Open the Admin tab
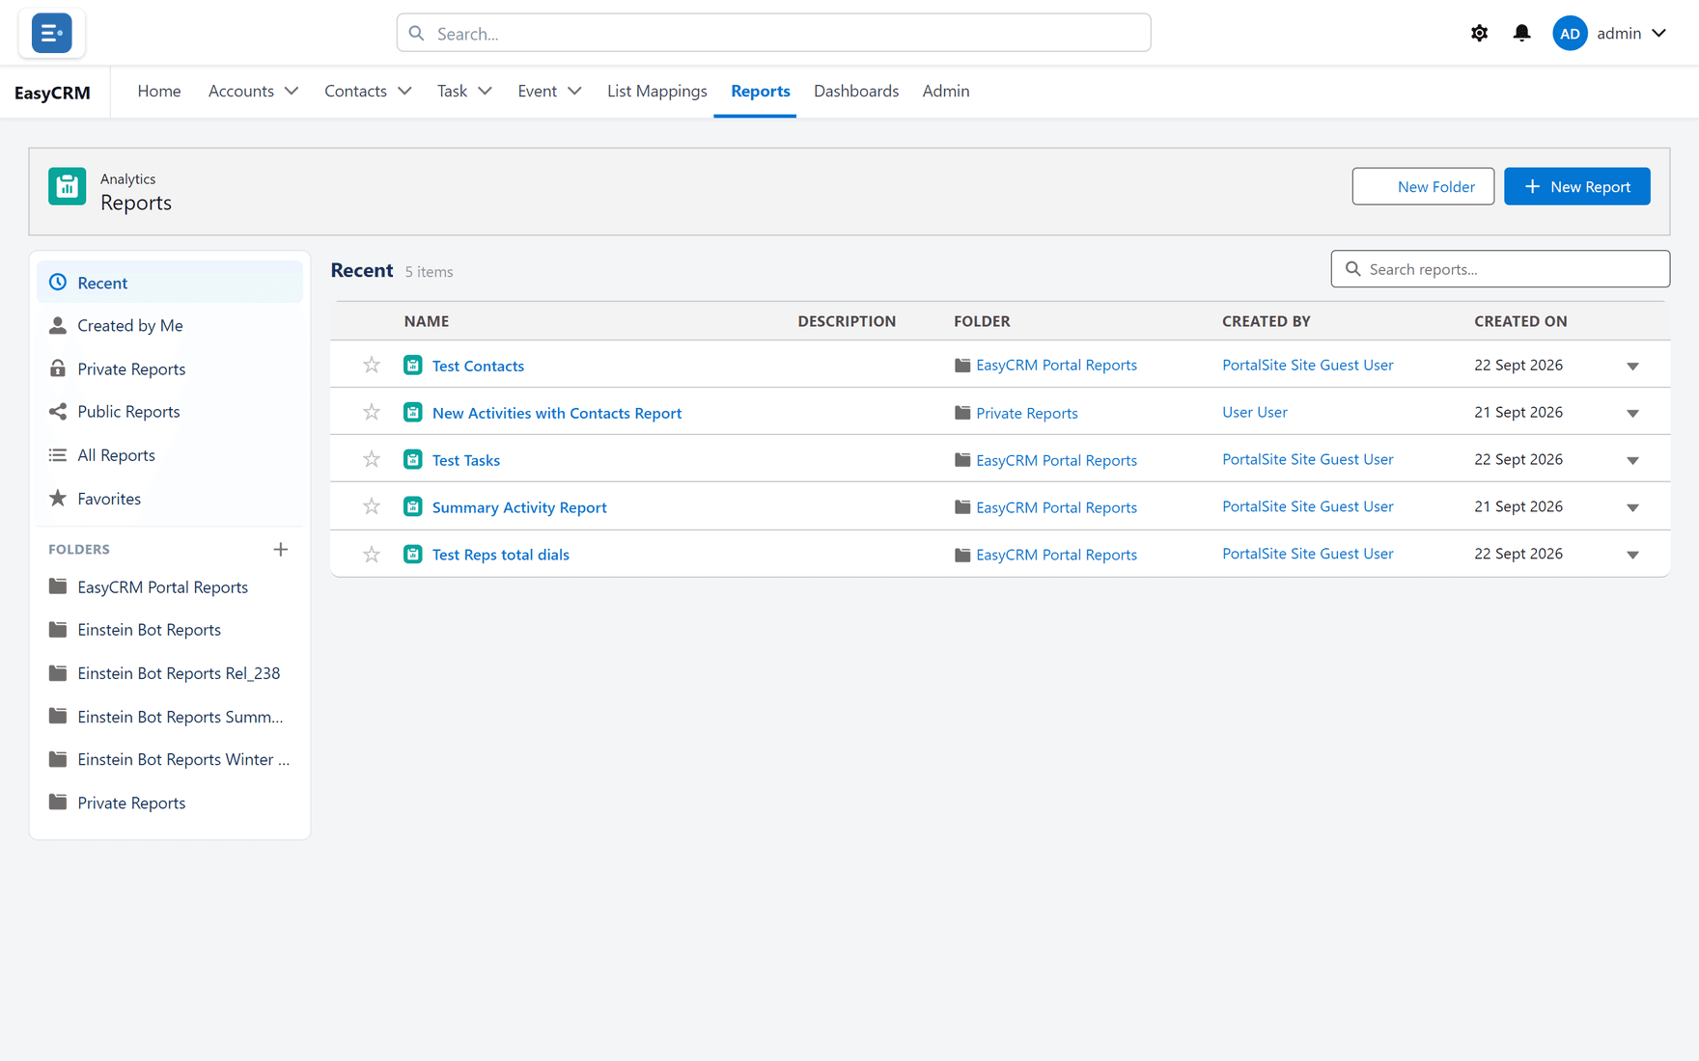1699x1061 pixels. point(945,91)
